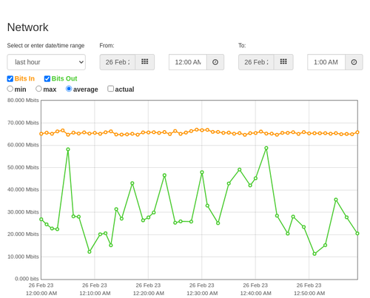The height and width of the screenshot is (298, 370).
Task: Click the '12:40:00 AM' time axis label
Action: 255,294
